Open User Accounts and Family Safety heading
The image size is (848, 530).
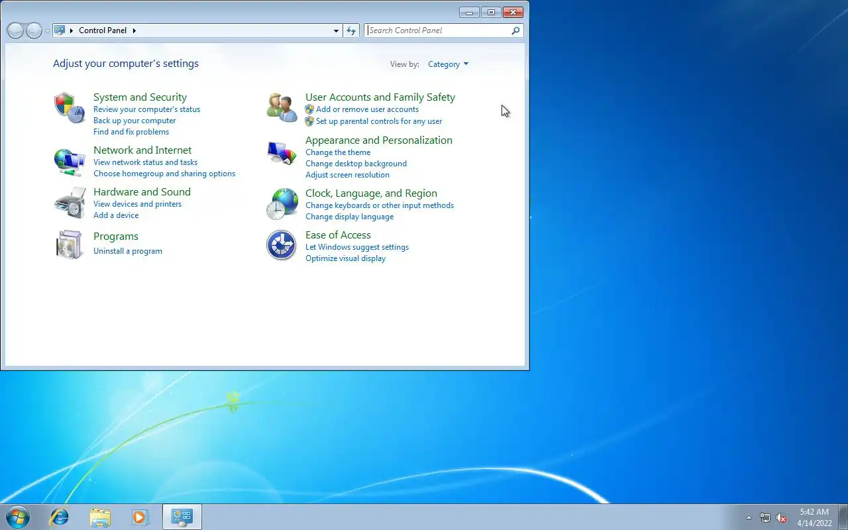[380, 97]
